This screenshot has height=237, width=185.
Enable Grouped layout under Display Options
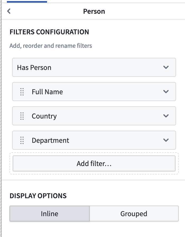[x=135, y=214]
